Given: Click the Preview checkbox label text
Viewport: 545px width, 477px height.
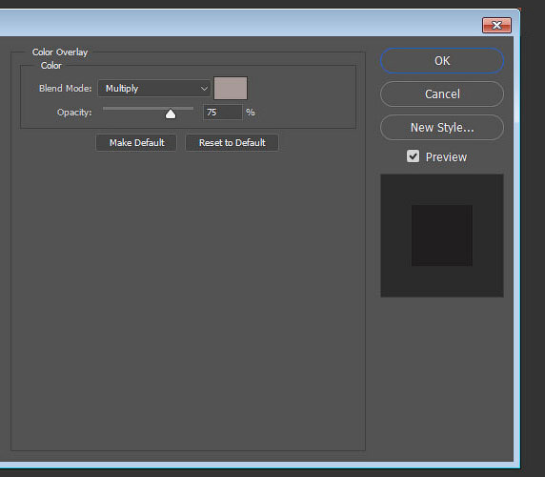Looking at the screenshot, I should (446, 157).
